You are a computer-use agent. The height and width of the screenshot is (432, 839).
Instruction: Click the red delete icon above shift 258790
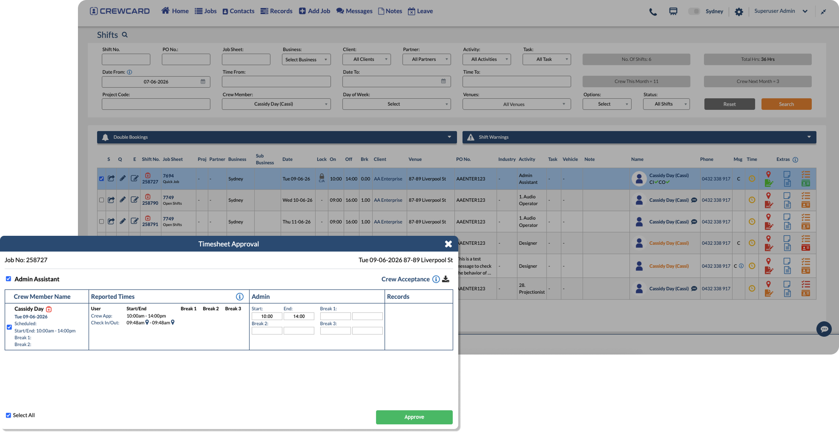pyautogui.click(x=148, y=197)
